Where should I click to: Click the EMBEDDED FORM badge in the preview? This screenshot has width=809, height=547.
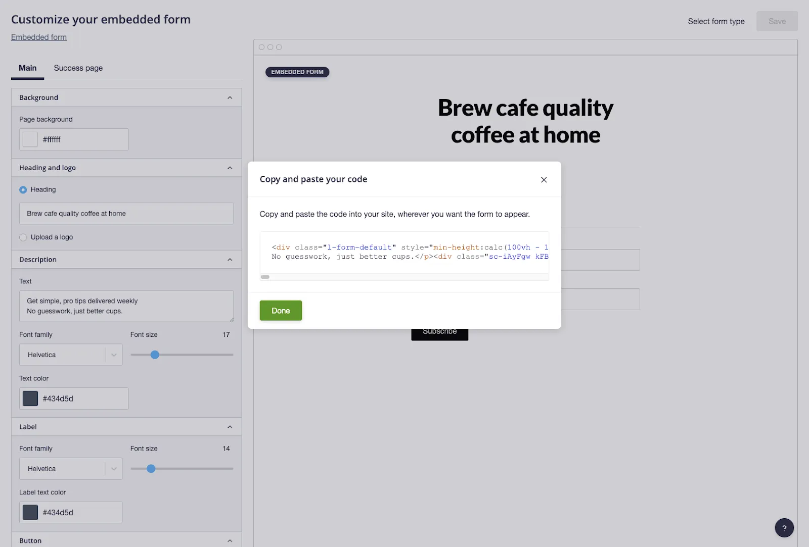click(x=297, y=72)
